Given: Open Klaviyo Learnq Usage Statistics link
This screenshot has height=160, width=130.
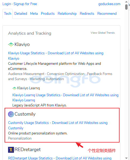Looking at the screenshot, I should coord(36,95).
